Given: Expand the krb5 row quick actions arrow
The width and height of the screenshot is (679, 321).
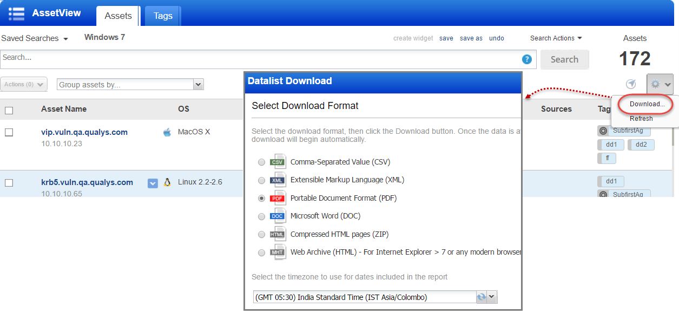Looking at the screenshot, I should click(153, 183).
